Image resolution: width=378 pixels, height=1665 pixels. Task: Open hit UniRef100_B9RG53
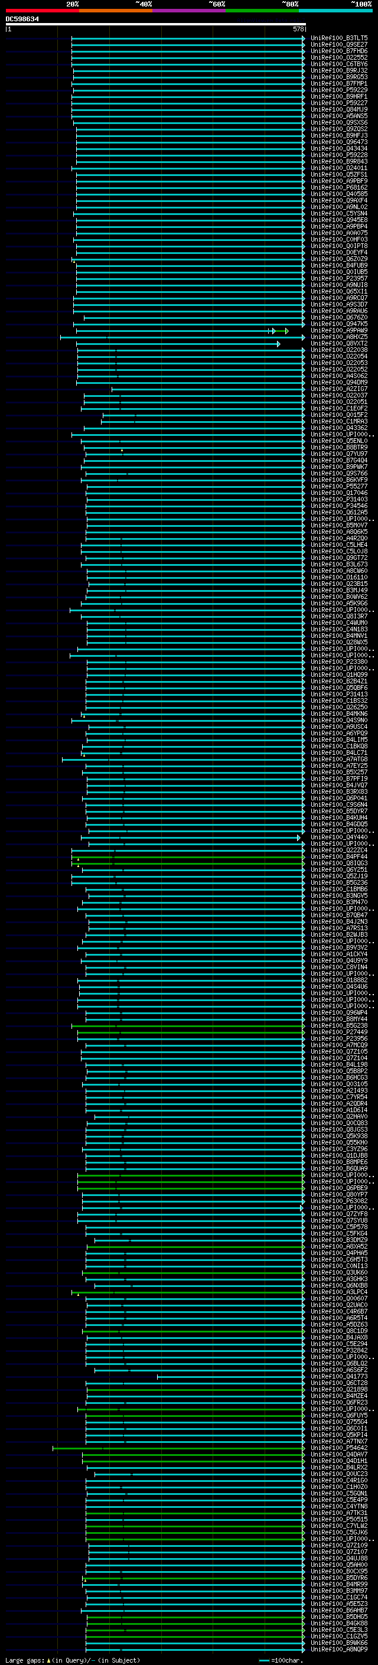(338, 77)
